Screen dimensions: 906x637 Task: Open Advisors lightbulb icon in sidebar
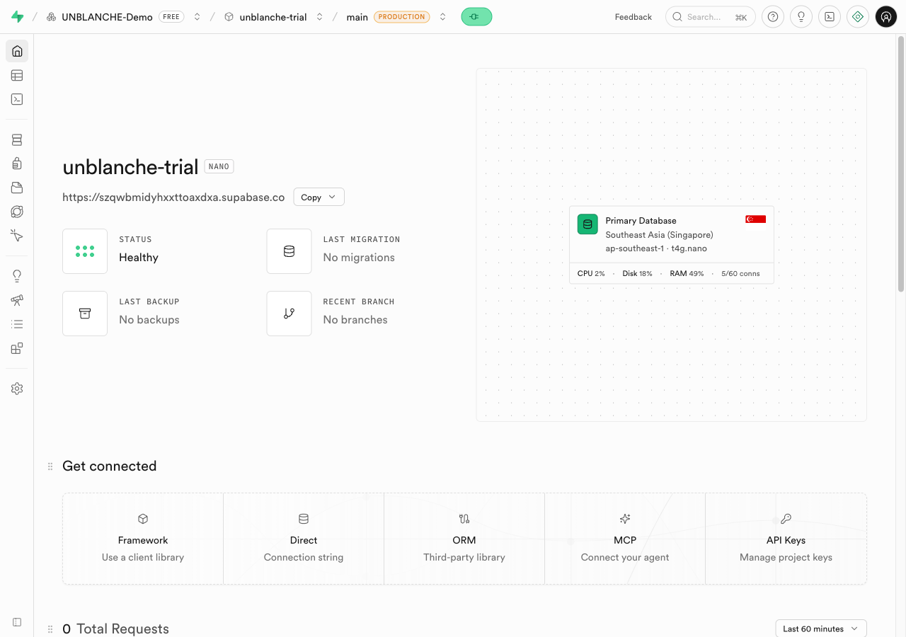[x=17, y=276]
